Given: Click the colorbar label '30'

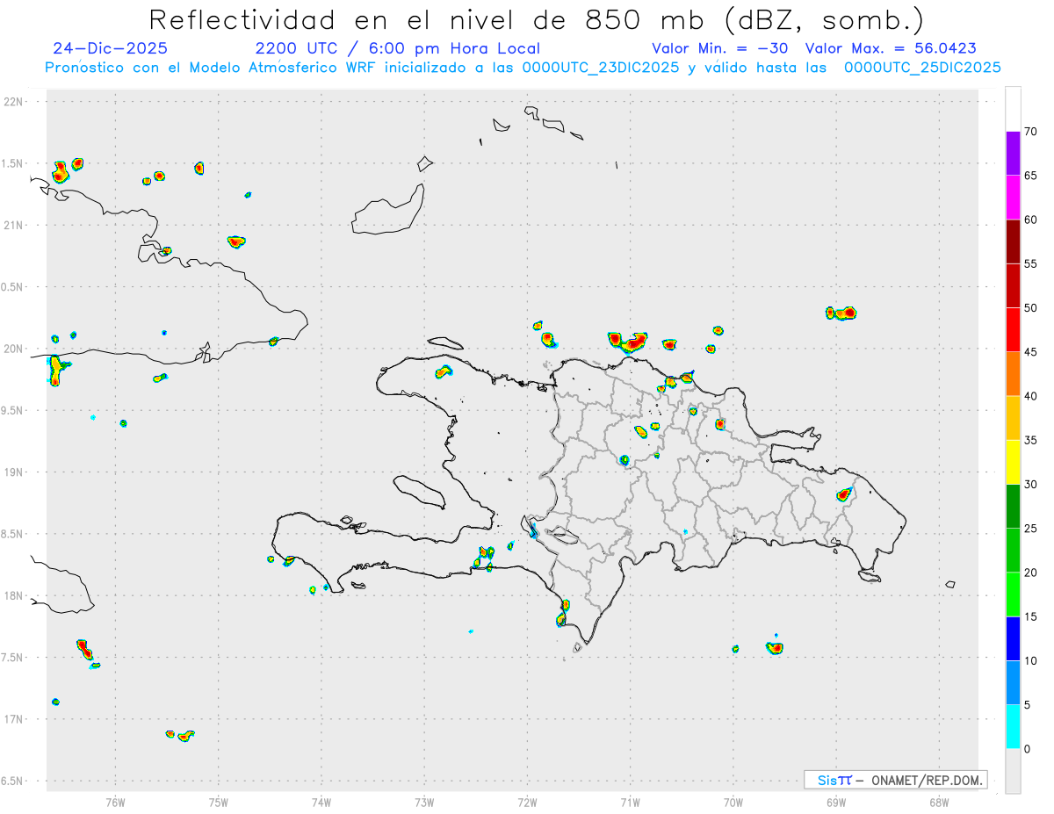Looking at the screenshot, I should tap(1030, 485).
